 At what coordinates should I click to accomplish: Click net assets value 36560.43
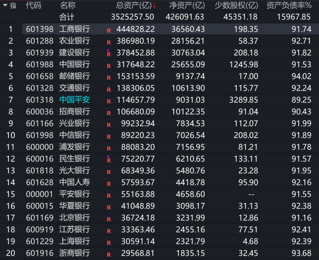point(188,29)
